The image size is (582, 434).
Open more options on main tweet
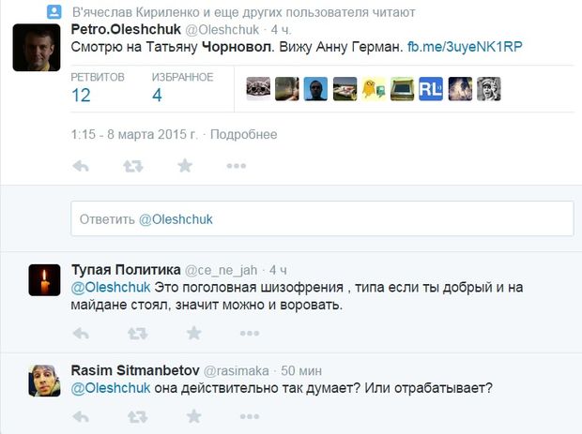237,166
